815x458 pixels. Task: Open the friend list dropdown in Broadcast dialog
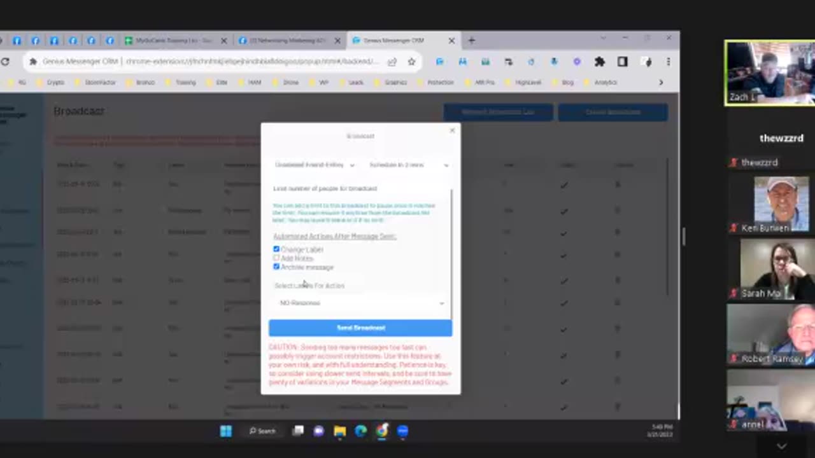[315, 165]
